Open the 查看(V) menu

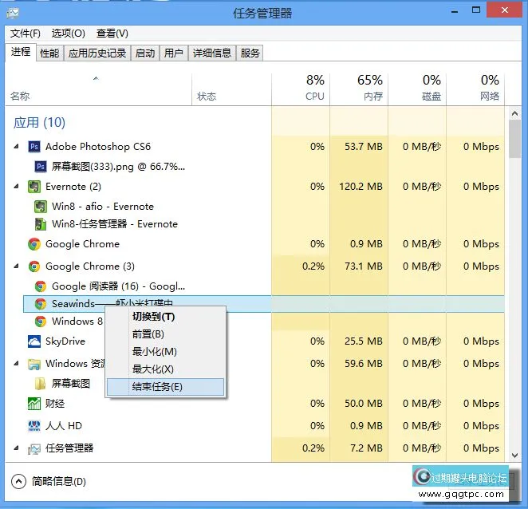(x=112, y=34)
